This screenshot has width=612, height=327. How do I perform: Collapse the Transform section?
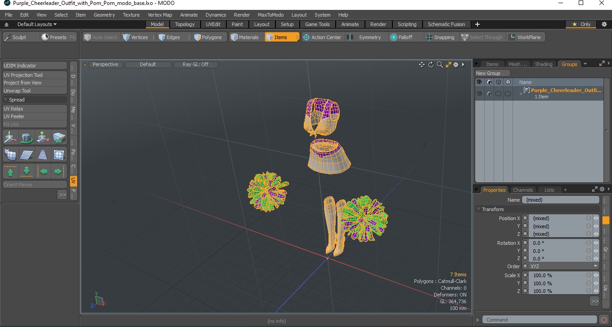click(478, 209)
